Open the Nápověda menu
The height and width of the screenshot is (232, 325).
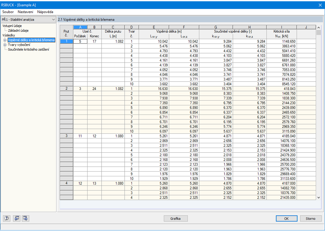[45, 12]
